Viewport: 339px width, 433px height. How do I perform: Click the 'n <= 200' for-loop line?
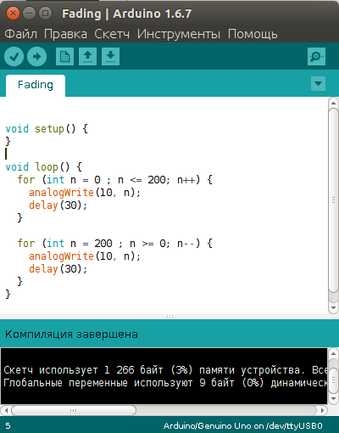coord(115,180)
